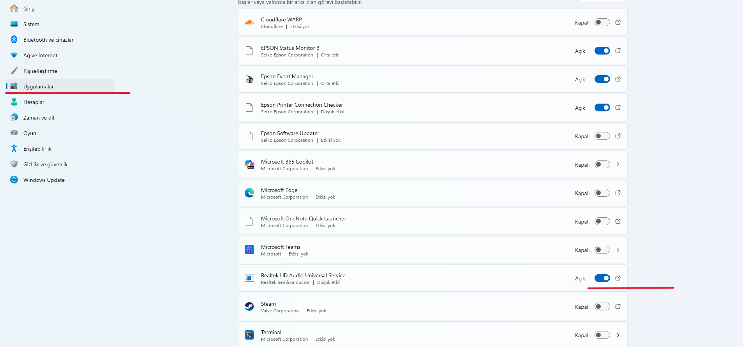Open Sistem settings section
Viewport: 743px width, 347px height.
coord(61,24)
